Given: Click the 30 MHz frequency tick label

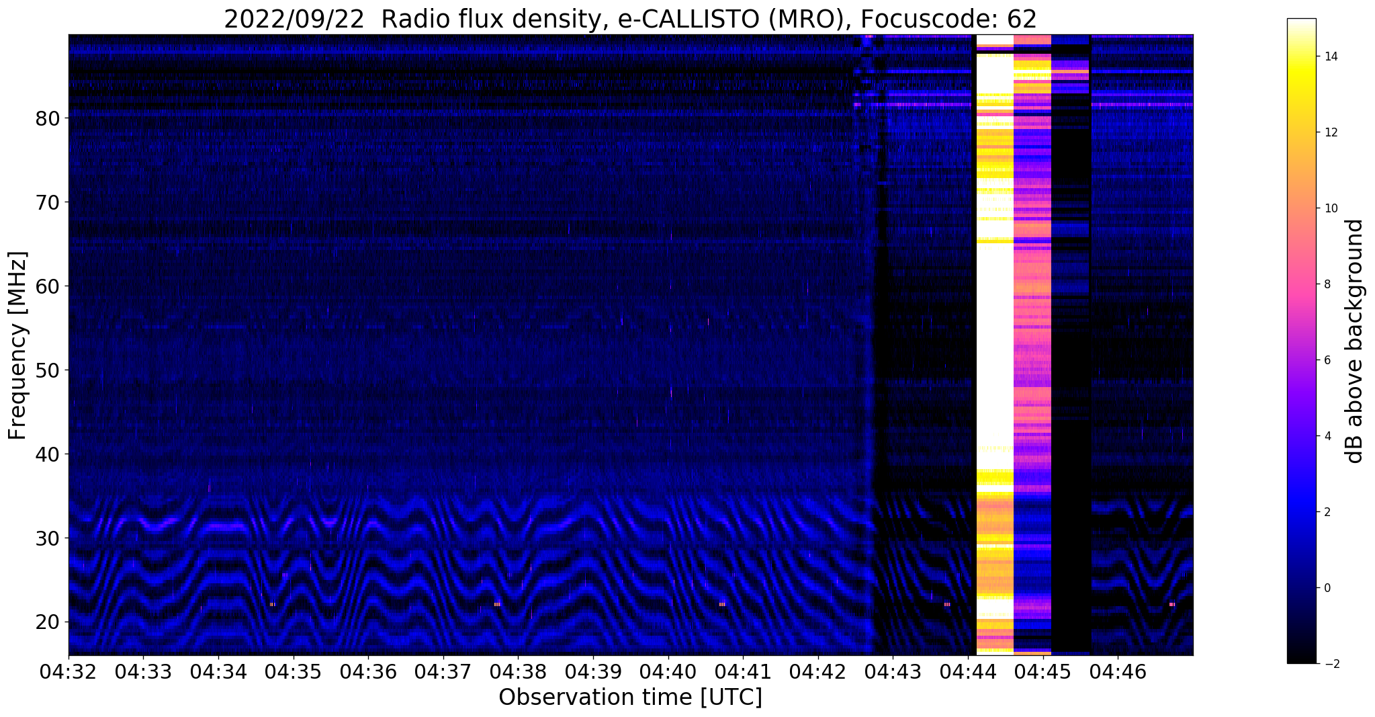Looking at the screenshot, I should point(48,538).
